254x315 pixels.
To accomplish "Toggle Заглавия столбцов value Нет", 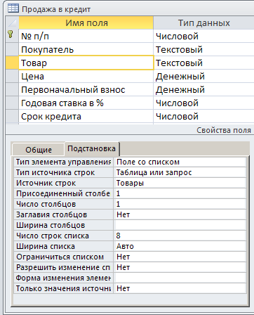I will (180, 214).
